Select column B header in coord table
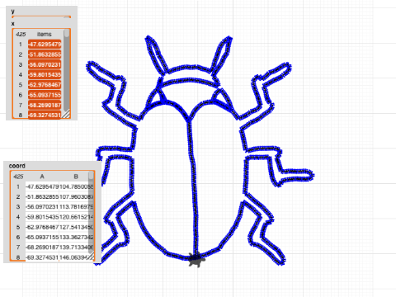Viewport: 396px width, 297px height. pos(76,177)
